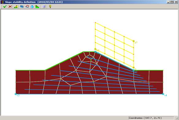Choose the red slip circle tool

[x=27, y=6]
